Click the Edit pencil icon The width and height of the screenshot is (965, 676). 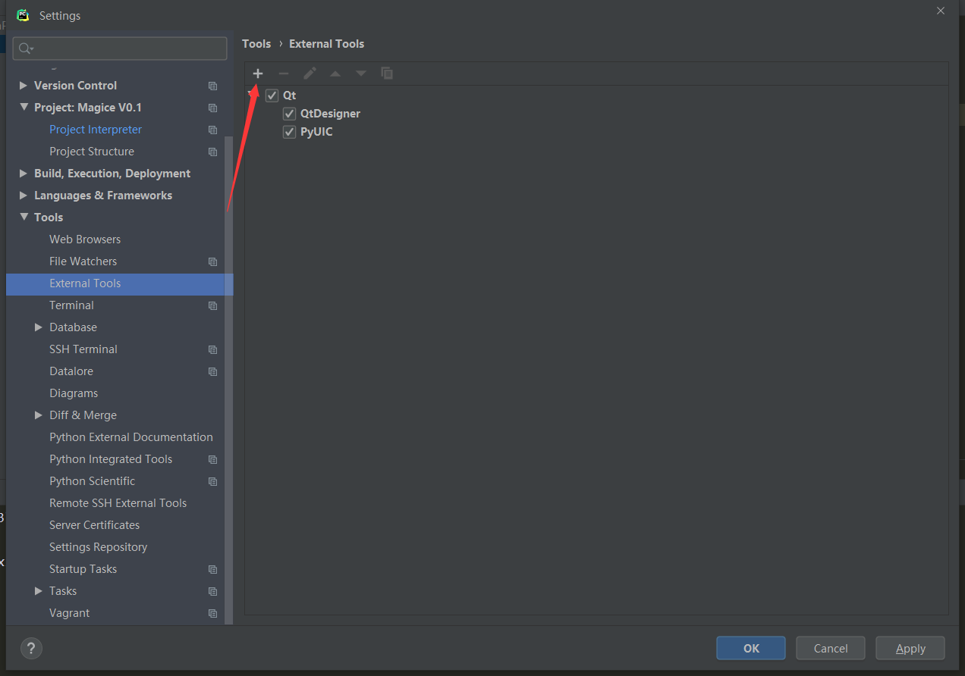coord(310,74)
